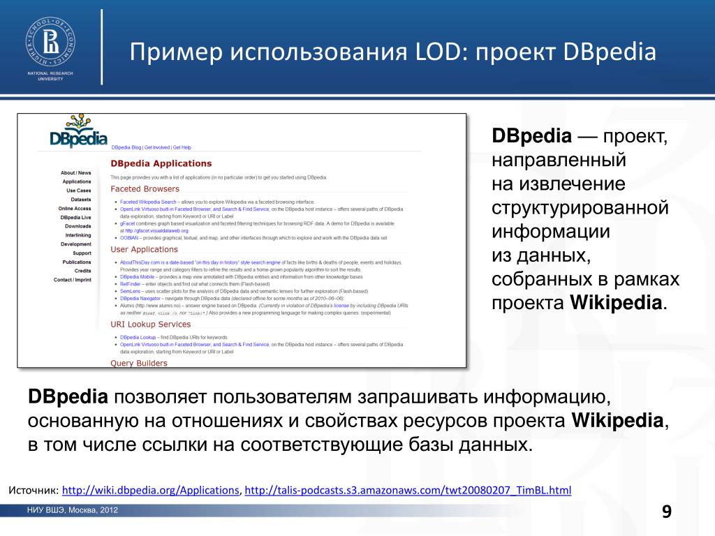Click the Faceted Browsers heading
Image resolution: width=715 pixels, height=536 pixels.
click(145, 188)
